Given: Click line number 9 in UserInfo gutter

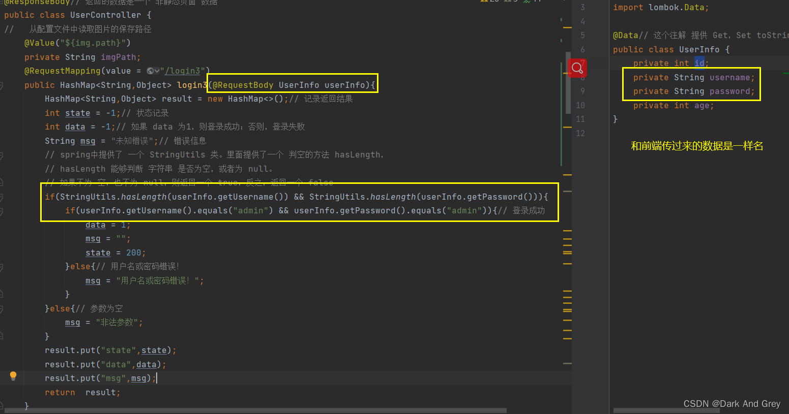Looking at the screenshot, I should (x=582, y=91).
